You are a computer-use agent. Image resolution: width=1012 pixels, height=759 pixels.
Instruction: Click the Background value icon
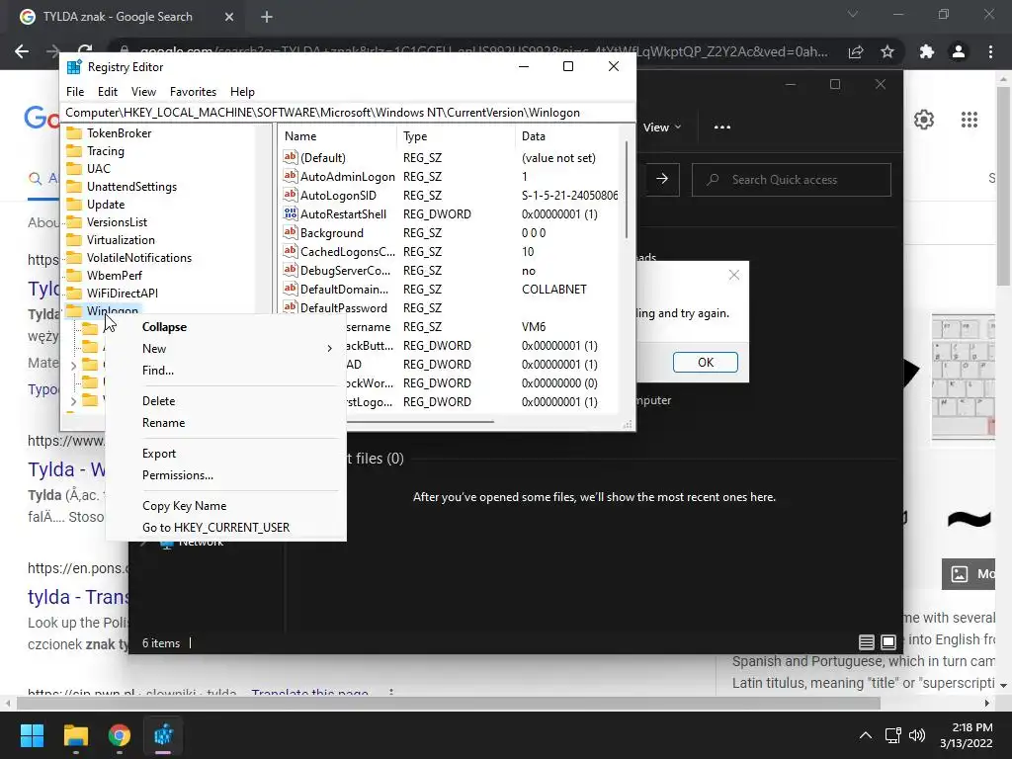pyautogui.click(x=291, y=231)
